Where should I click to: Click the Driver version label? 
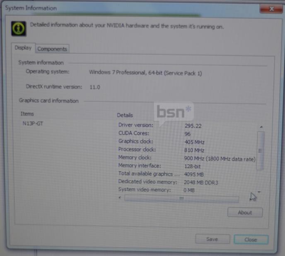[136, 125]
